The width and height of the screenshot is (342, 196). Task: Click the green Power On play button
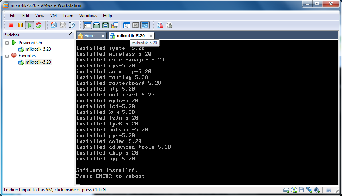pyautogui.click(x=30, y=25)
